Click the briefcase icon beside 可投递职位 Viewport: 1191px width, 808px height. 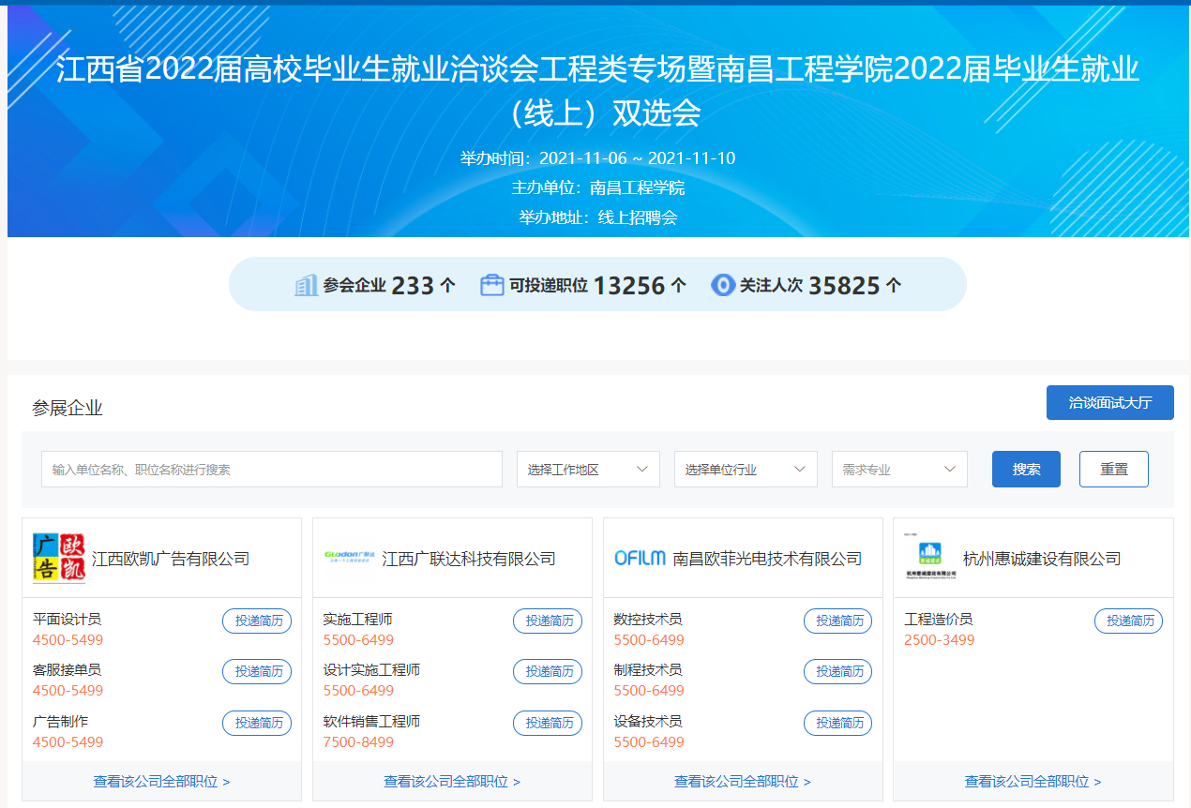(x=492, y=285)
